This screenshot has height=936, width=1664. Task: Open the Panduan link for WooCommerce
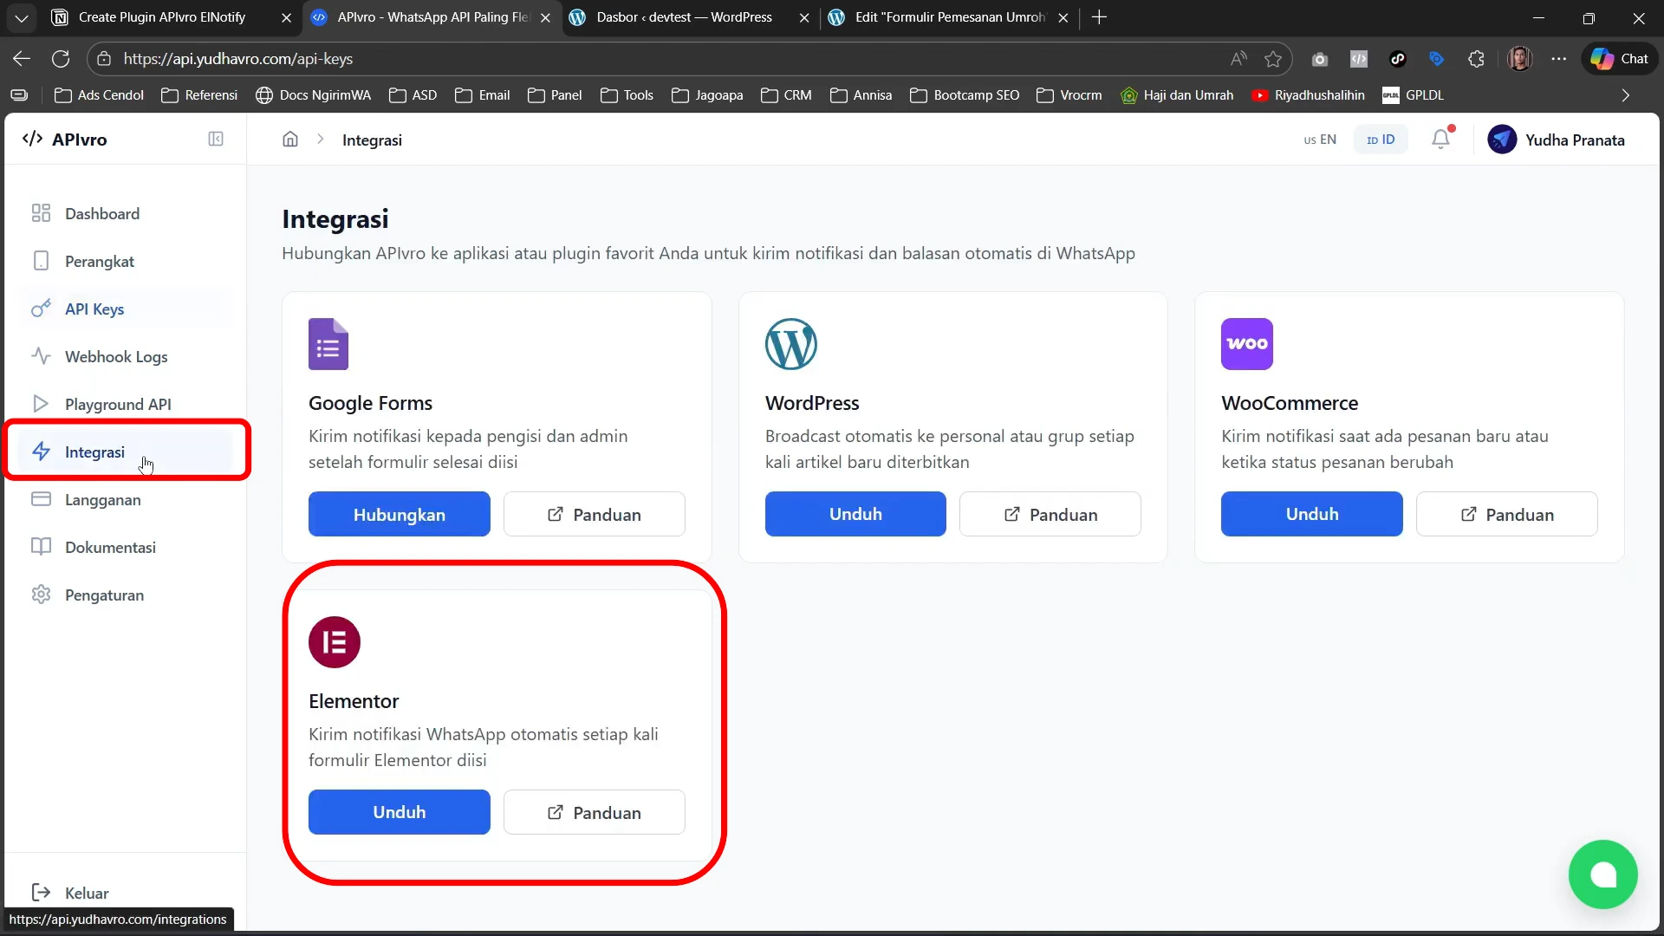(1506, 515)
